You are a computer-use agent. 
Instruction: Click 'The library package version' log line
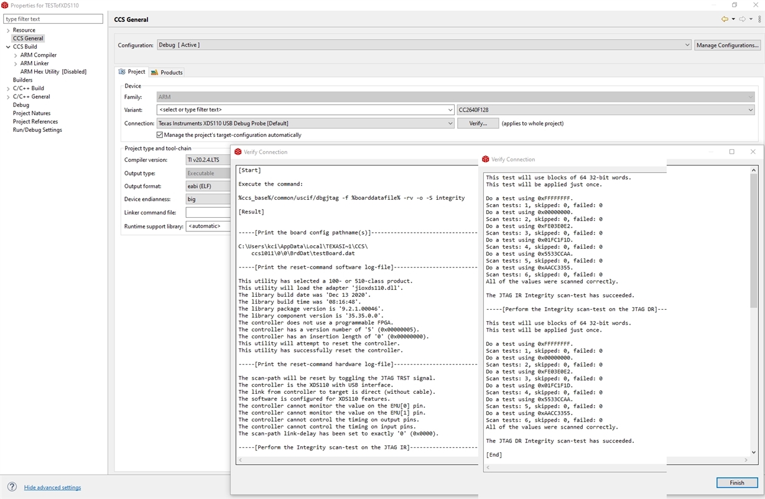pos(310,309)
